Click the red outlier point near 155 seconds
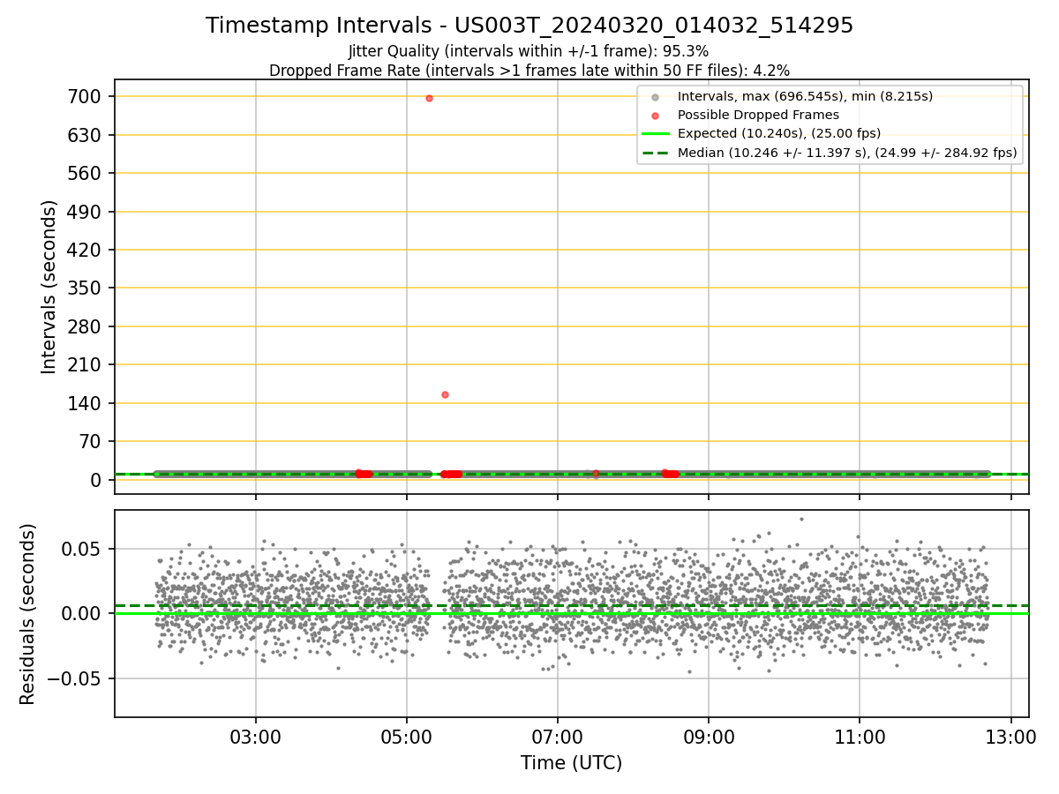Screen dimensions: 1059x794 pos(445,394)
